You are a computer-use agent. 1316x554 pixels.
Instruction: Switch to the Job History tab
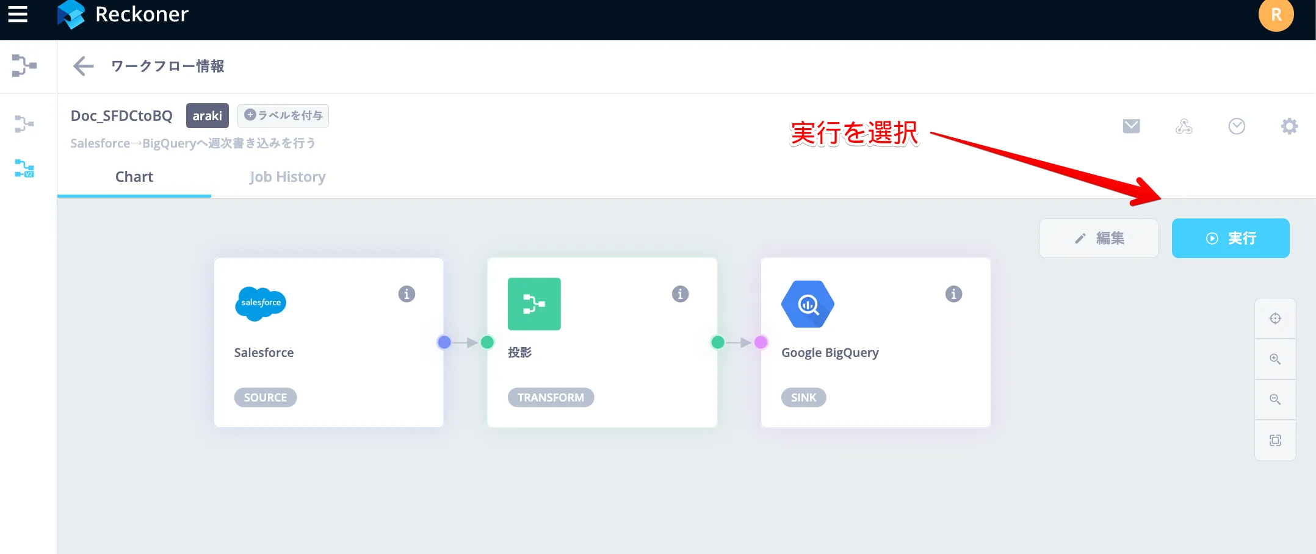[287, 177]
